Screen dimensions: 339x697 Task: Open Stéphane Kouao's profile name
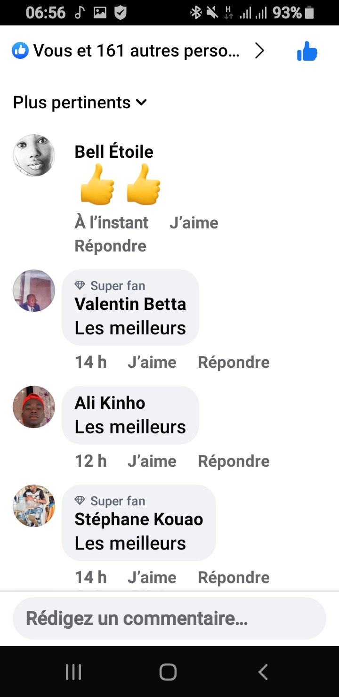coord(138,519)
